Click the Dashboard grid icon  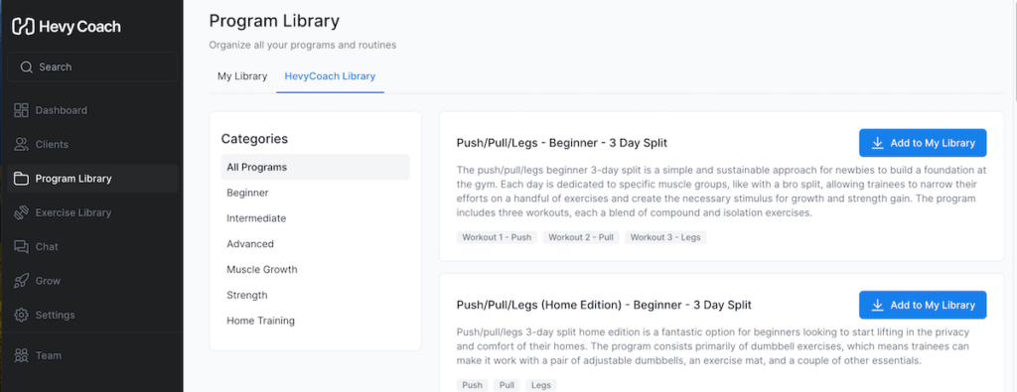[x=22, y=110]
